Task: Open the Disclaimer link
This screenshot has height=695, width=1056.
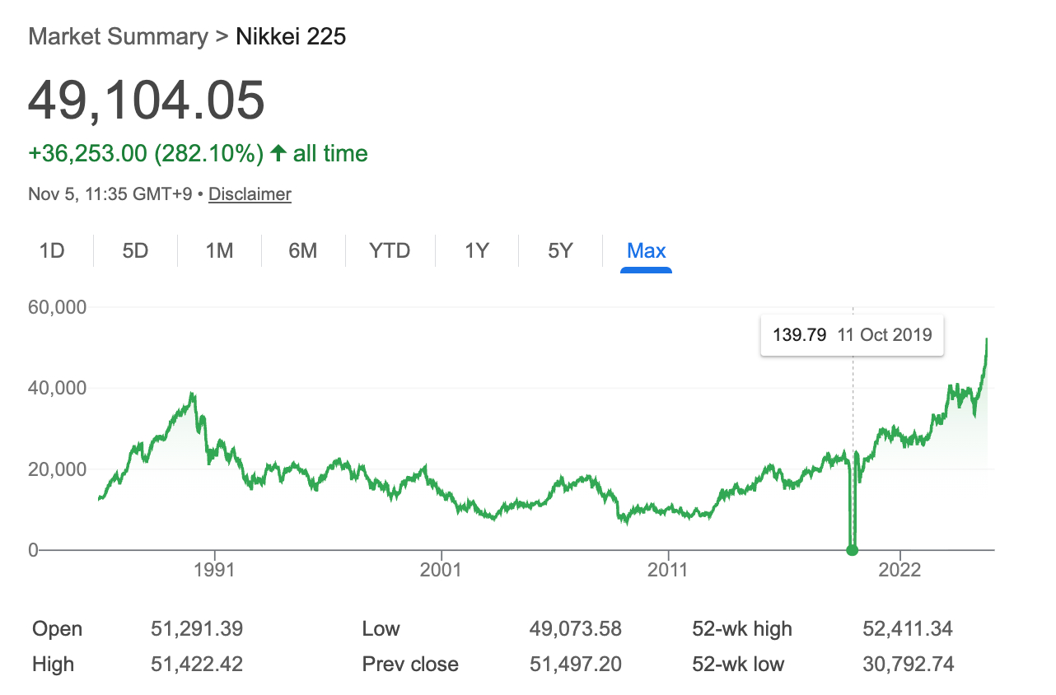Action: click(x=250, y=194)
